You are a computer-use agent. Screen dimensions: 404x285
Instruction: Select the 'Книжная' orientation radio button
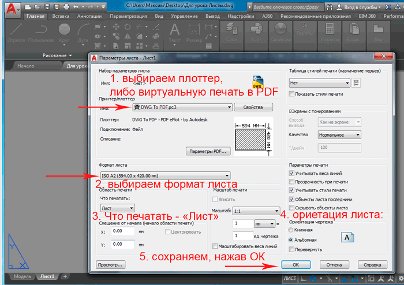point(291,230)
